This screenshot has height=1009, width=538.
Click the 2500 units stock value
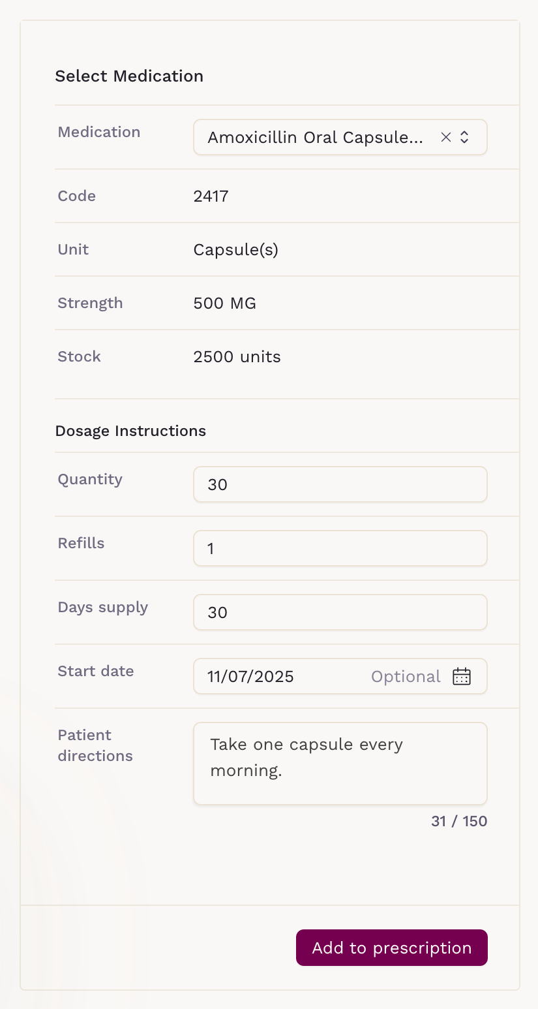point(237,356)
